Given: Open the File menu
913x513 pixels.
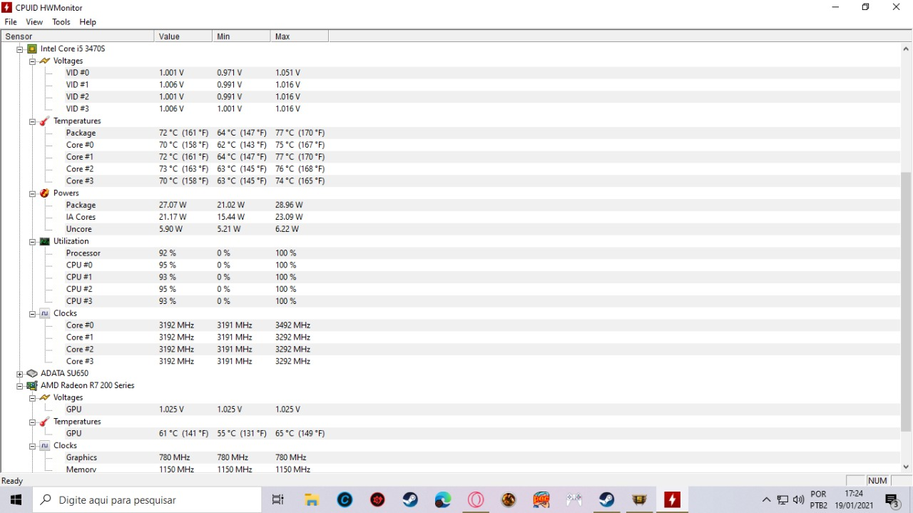Looking at the screenshot, I should point(11,22).
